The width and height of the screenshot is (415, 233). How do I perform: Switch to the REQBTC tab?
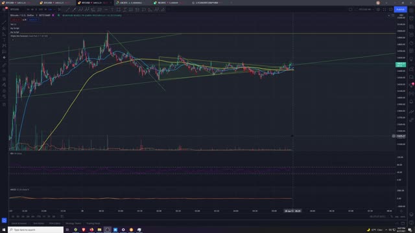[171, 3]
